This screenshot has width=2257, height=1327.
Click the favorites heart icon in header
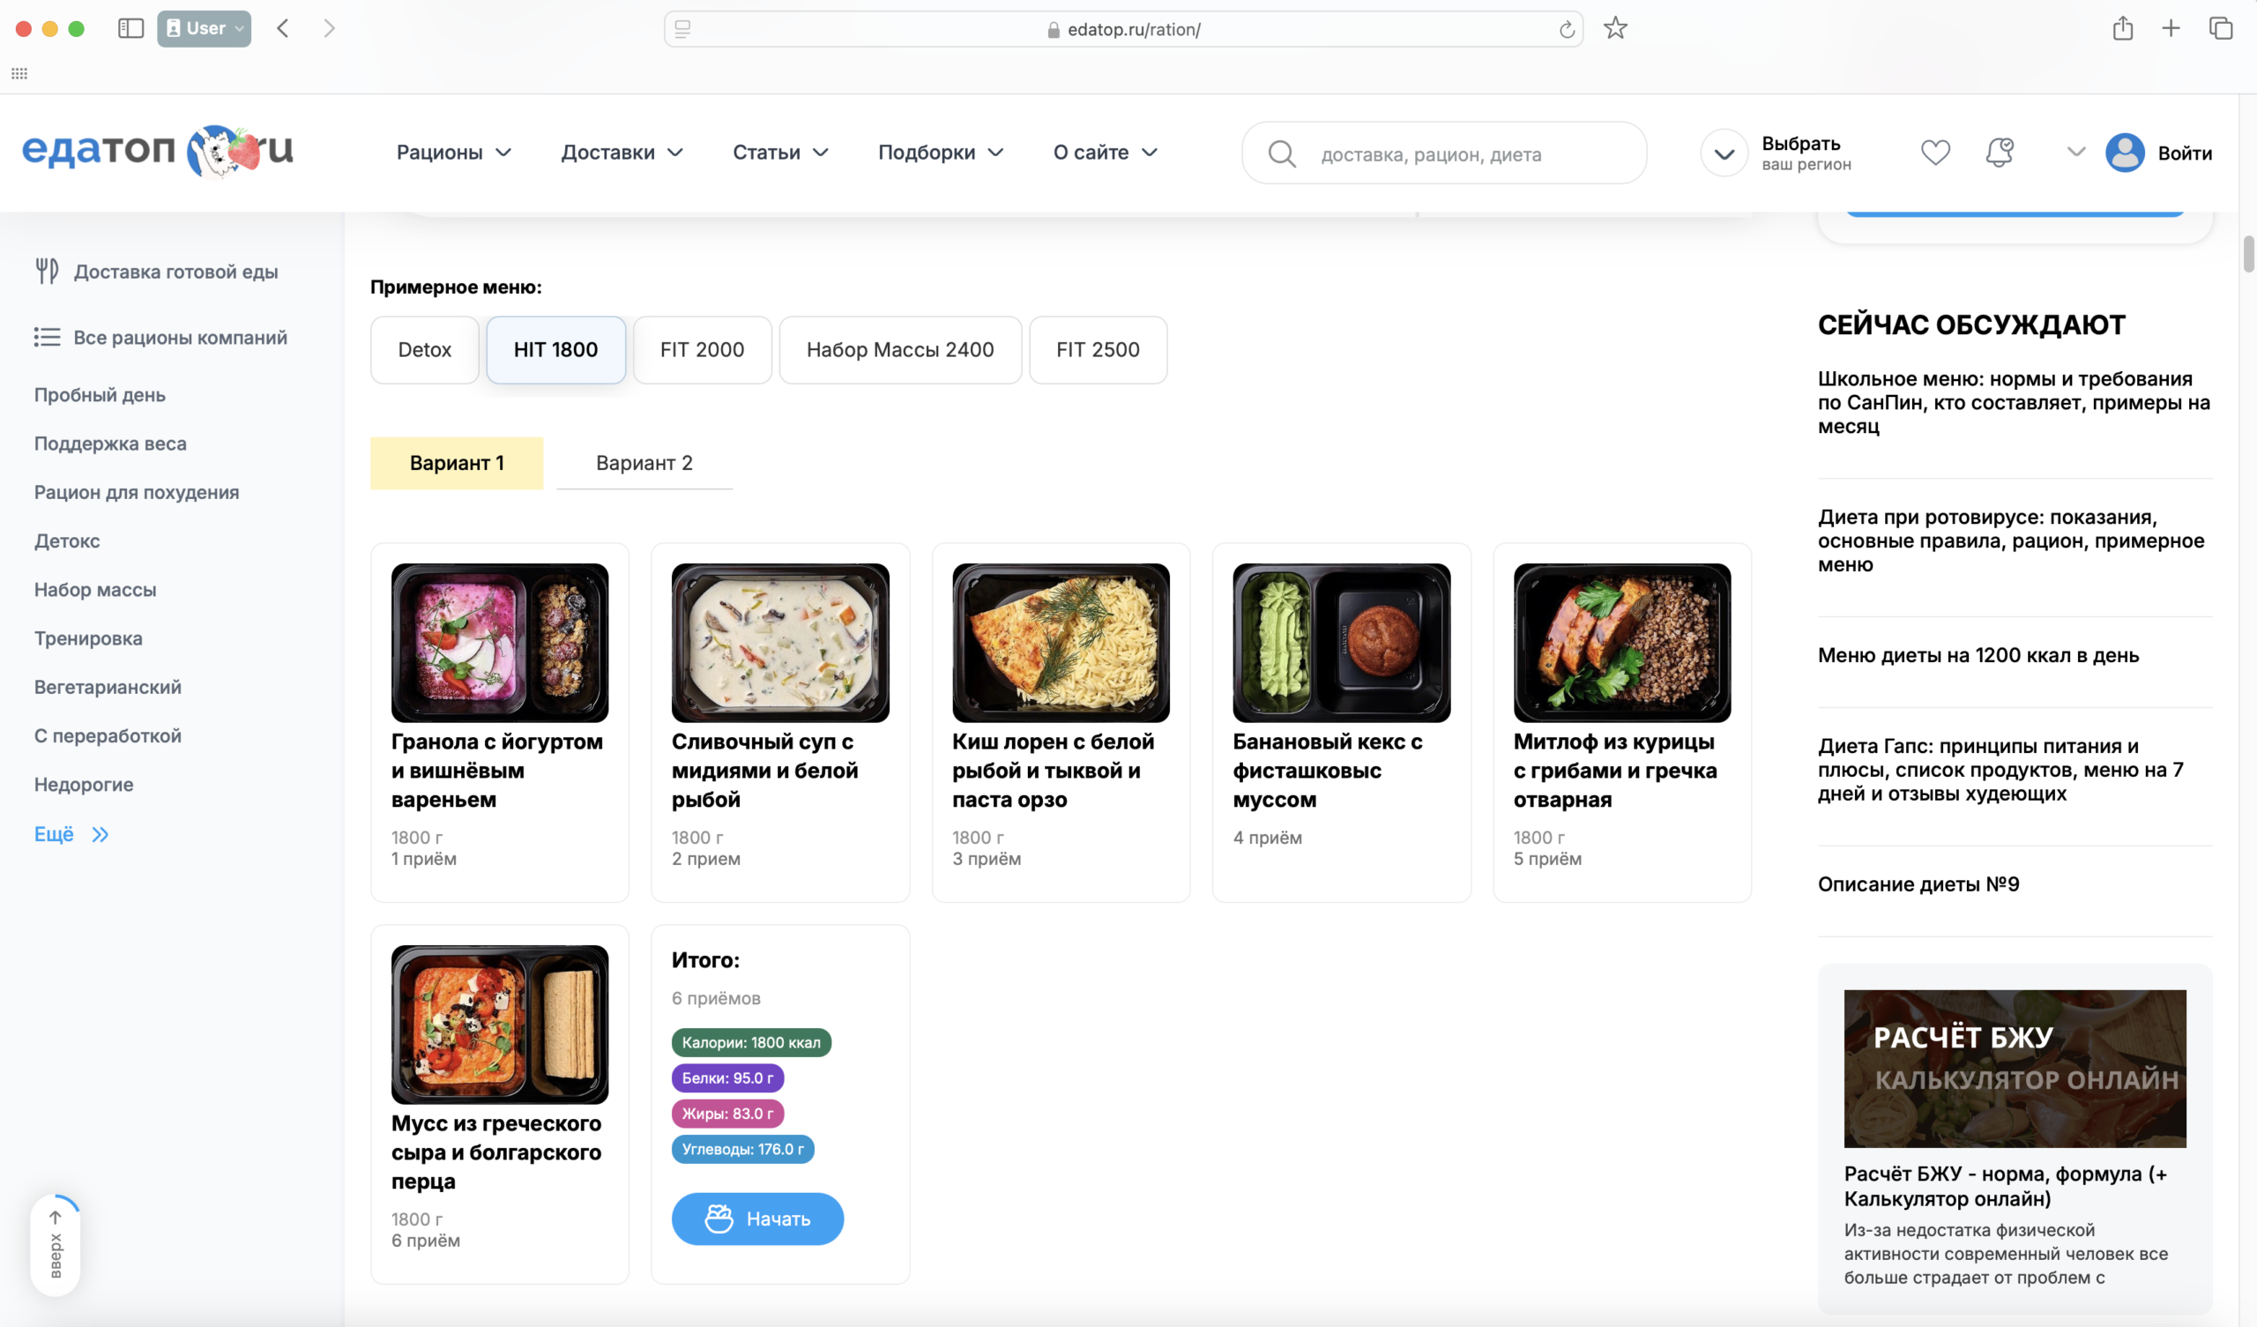tap(1934, 153)
